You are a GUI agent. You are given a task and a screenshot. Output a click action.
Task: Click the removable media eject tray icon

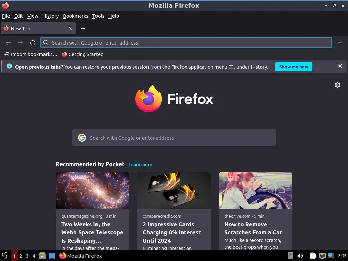291,256
